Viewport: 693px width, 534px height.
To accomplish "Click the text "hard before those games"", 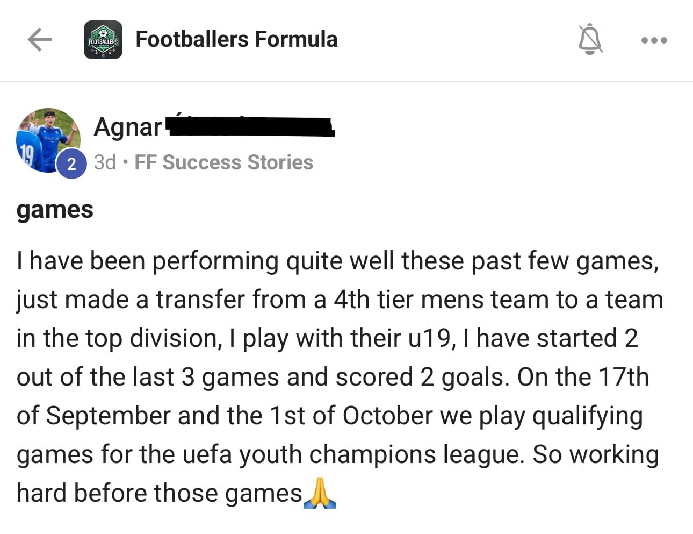I will tap(160, 494).
